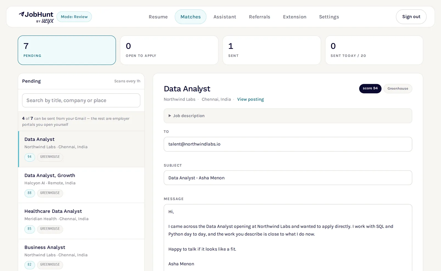This screenshot has width=441, height=271.
Task: Click the Subject field
Action: point(288,178)
